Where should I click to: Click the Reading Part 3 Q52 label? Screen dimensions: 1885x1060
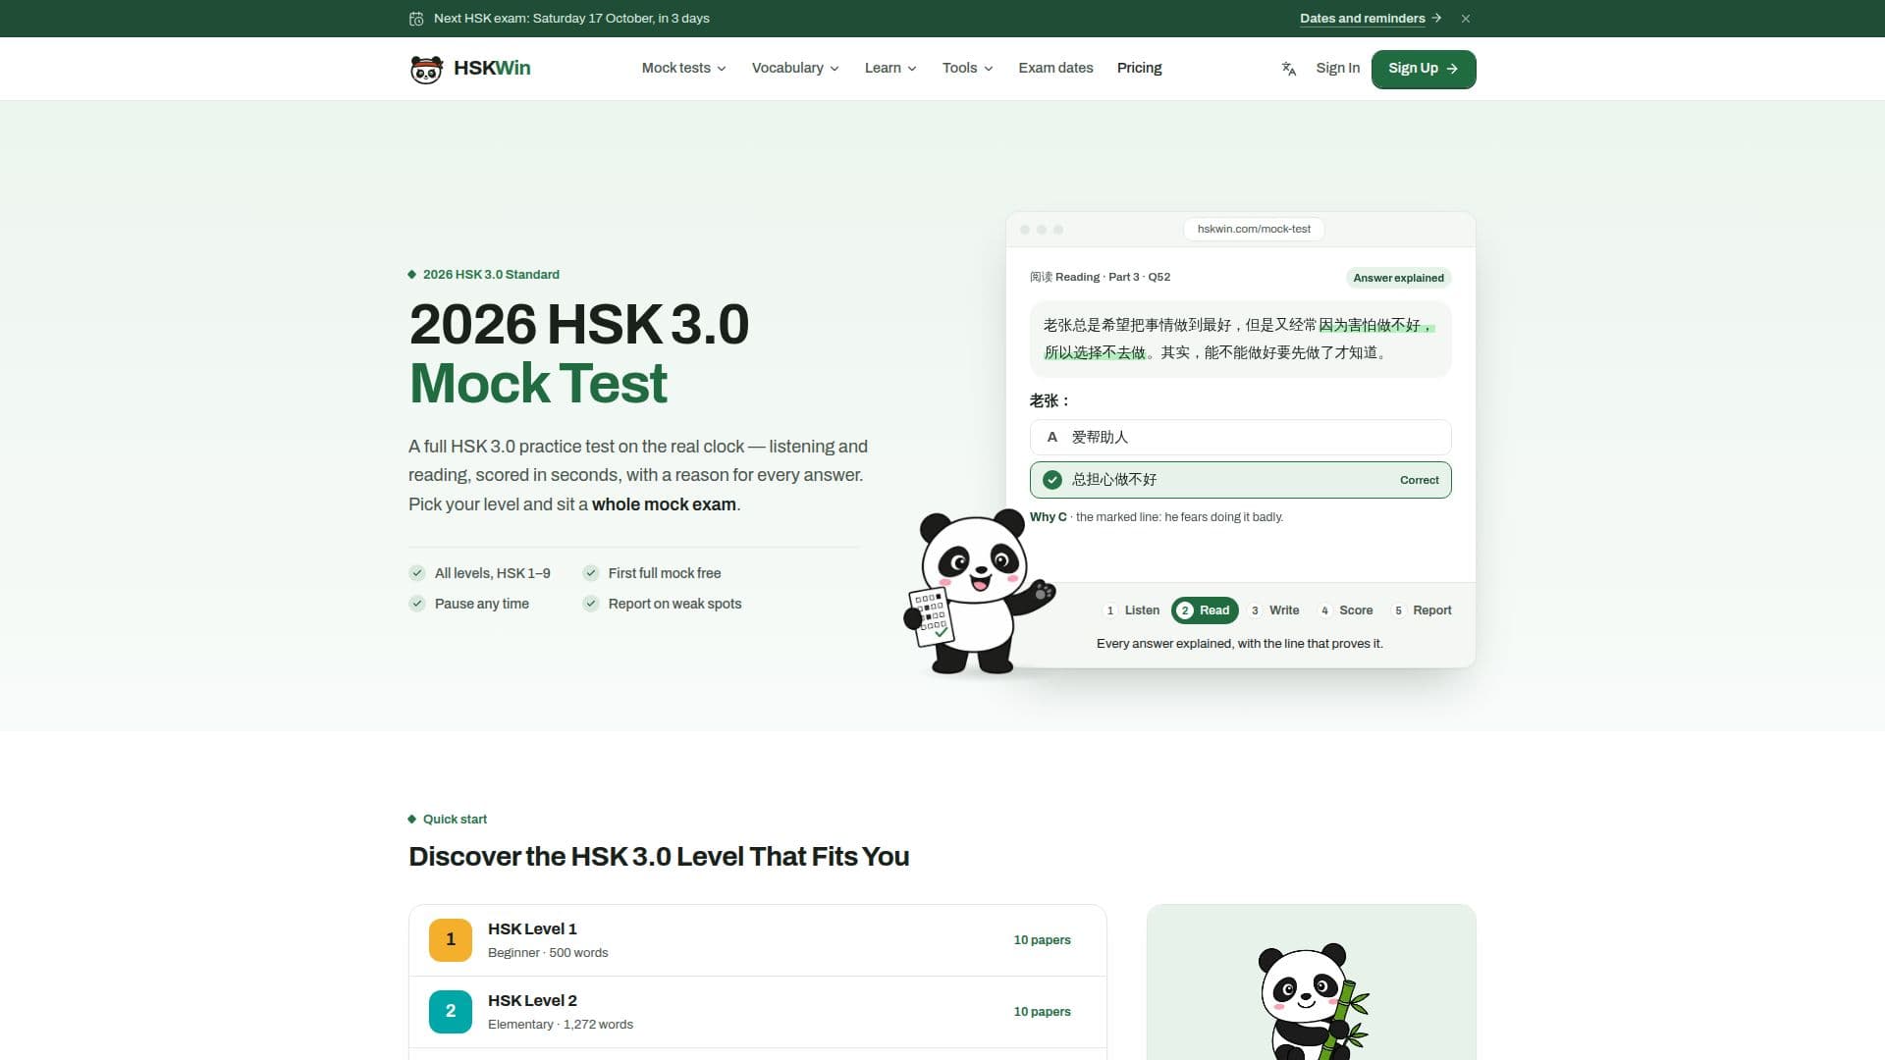(1100, 277)
